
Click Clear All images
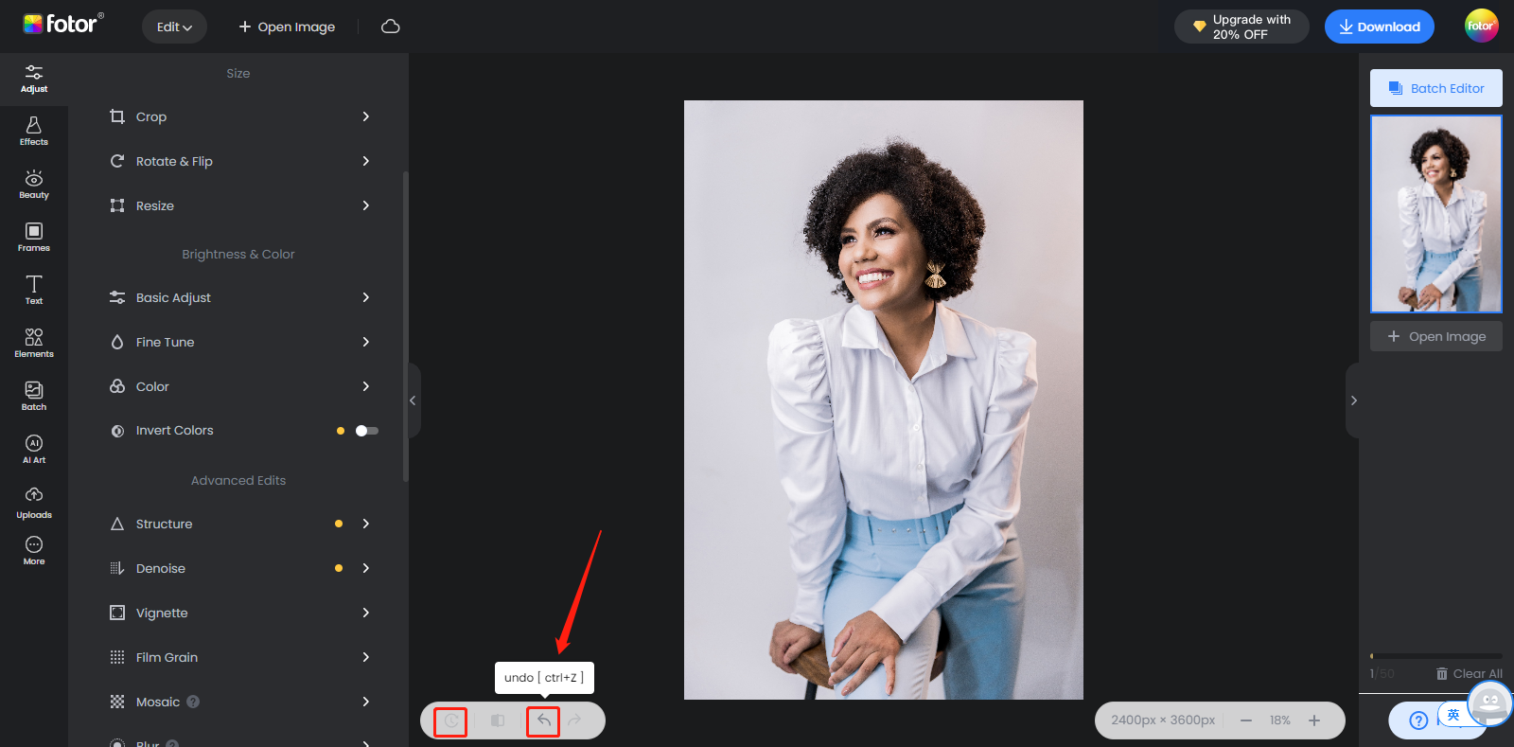pyautogui.click(x=1470, y=674)
